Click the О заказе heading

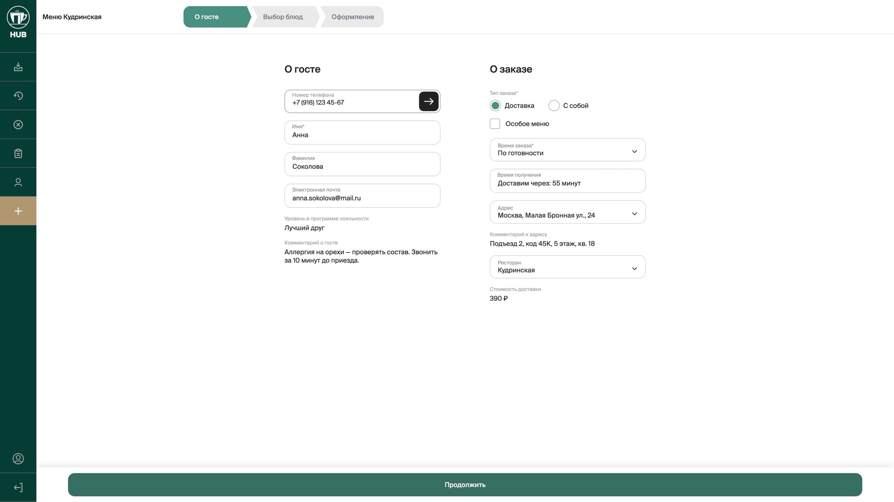[x=511, y=69]
